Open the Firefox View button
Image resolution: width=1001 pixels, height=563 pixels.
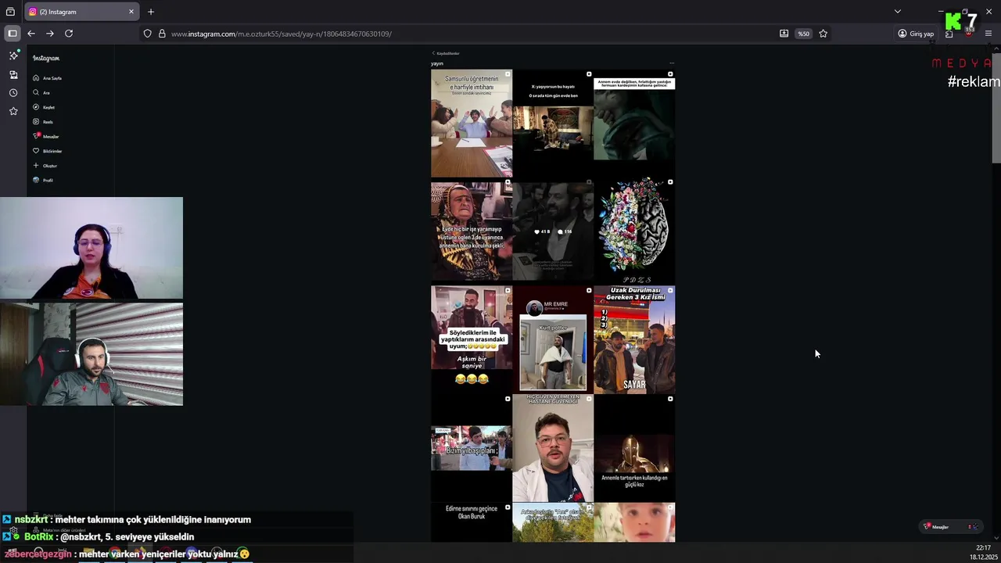[10, 12]
